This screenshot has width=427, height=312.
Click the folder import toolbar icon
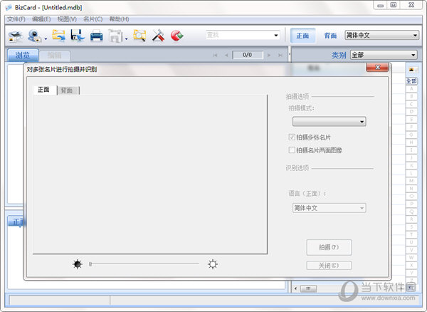pyautogui.click(x=58, y=36)
